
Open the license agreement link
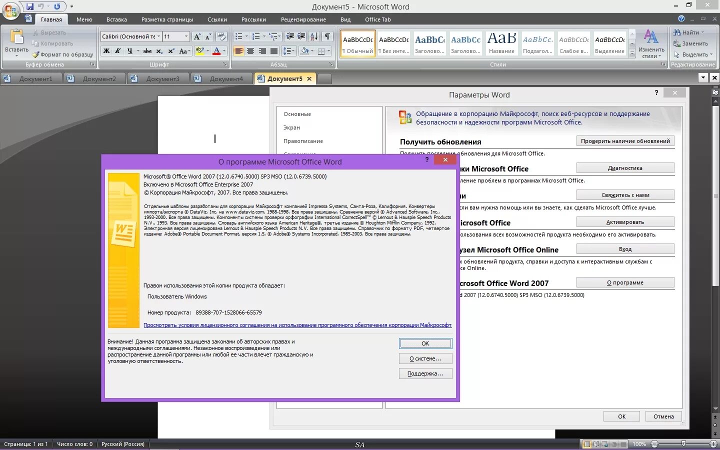[x=297, y=325]
